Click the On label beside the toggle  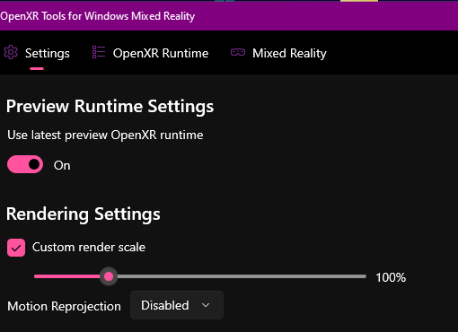pos(62,165)
